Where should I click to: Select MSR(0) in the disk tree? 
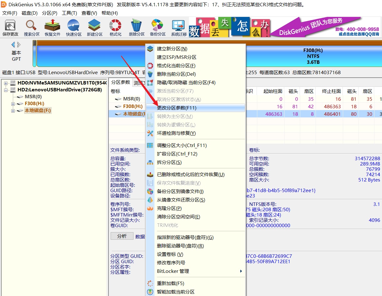point(33,97)
